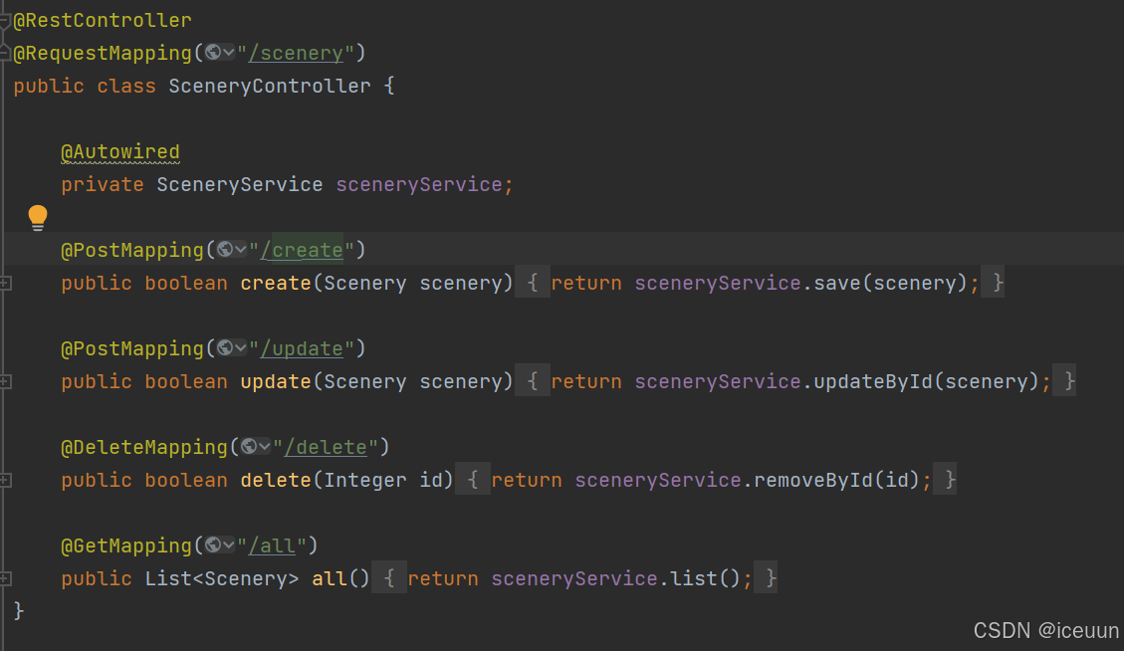The width and height of the screenshot is (1124, 651).
Task: Expand the all() method fold marker in gutter
Action: (5, 578)
